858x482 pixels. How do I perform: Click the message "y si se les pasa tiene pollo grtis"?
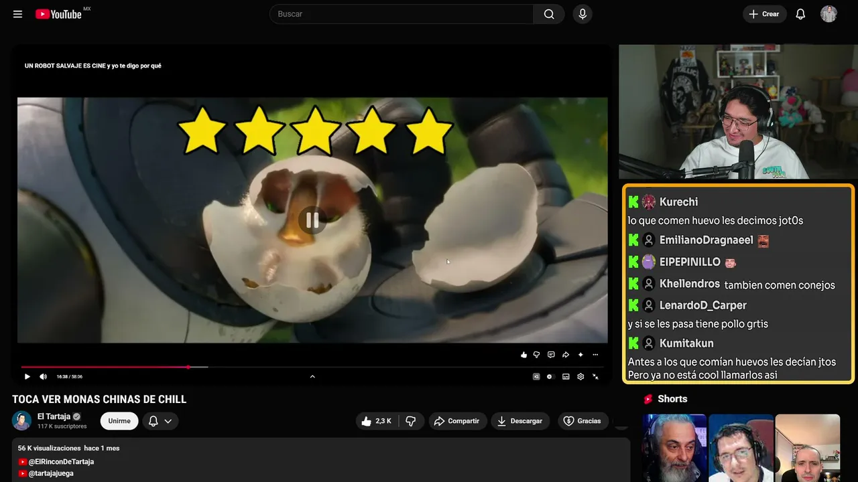pyautogui.click(x=698, y=324)
